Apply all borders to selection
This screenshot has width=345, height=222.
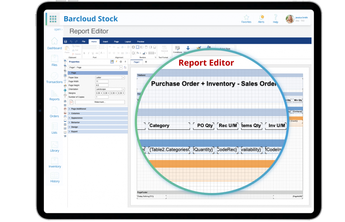133,47
